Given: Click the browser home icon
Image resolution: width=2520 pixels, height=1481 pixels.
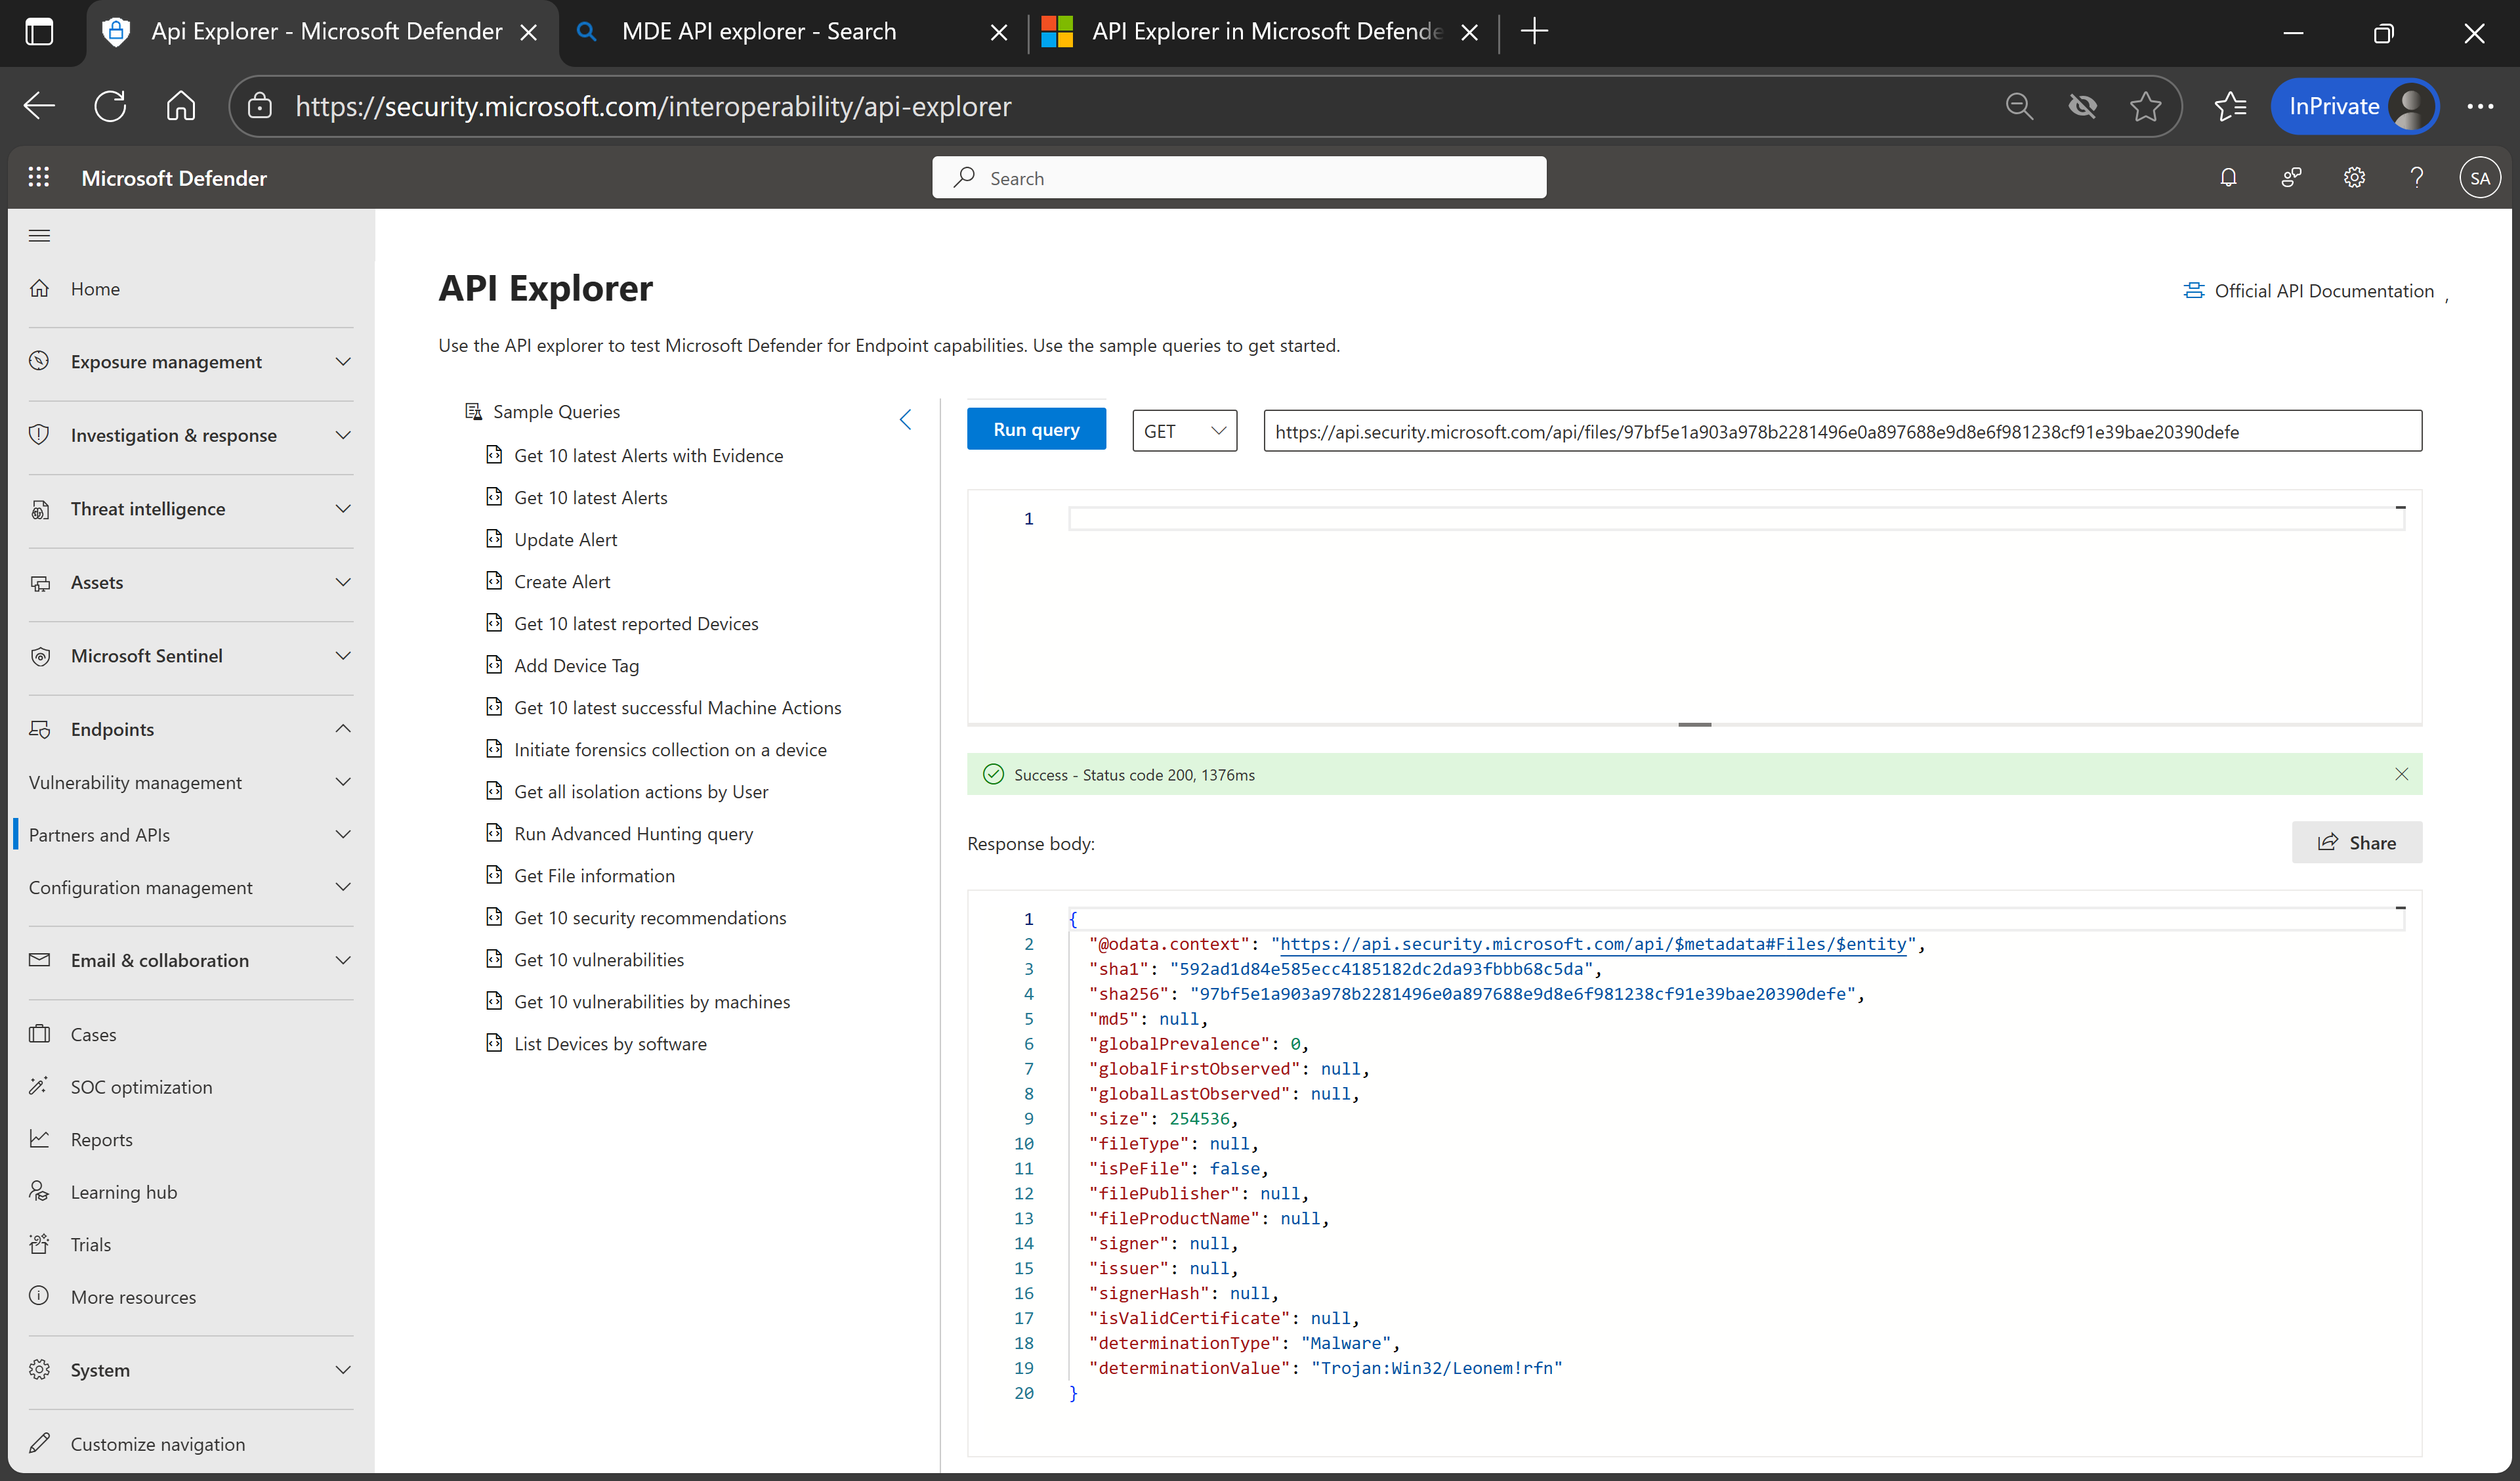Looking at the screenshot, I should pos(181,106).
